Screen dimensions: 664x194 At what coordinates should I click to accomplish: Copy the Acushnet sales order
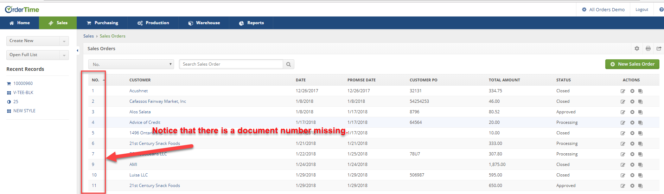640,91
